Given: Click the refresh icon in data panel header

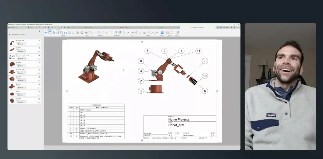Looking at the screenshot, I should point(37,27).
